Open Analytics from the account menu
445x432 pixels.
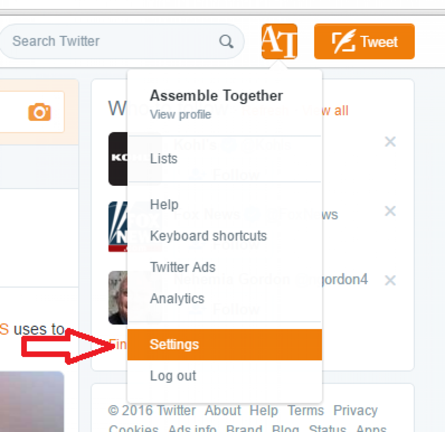click(177, 298)
